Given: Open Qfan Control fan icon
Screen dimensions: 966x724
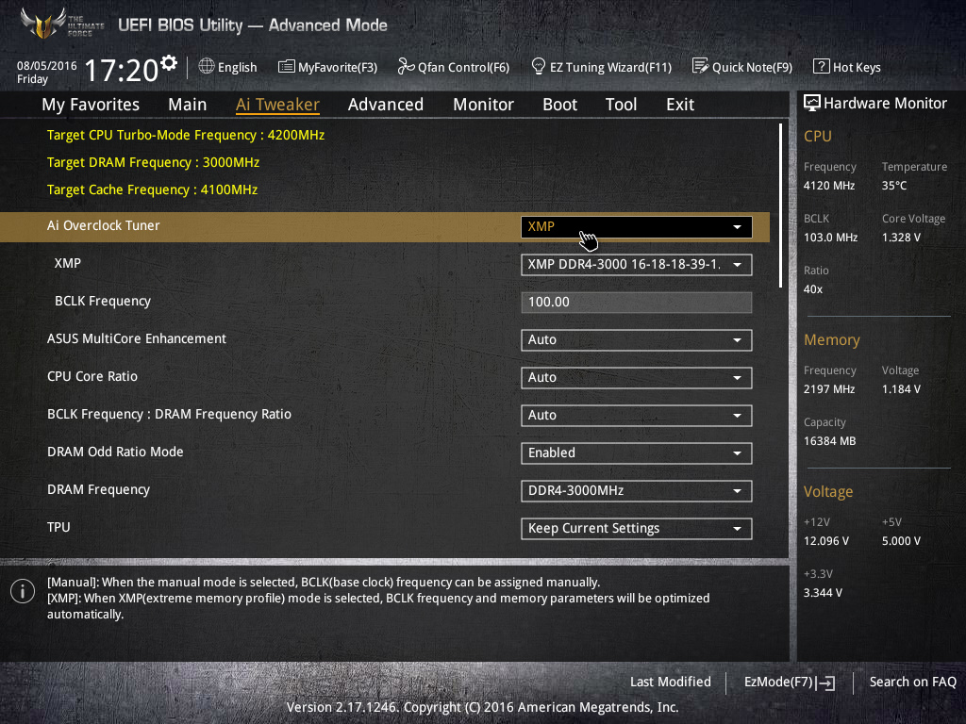Looking at the screenshot, I should pos(406,67).
